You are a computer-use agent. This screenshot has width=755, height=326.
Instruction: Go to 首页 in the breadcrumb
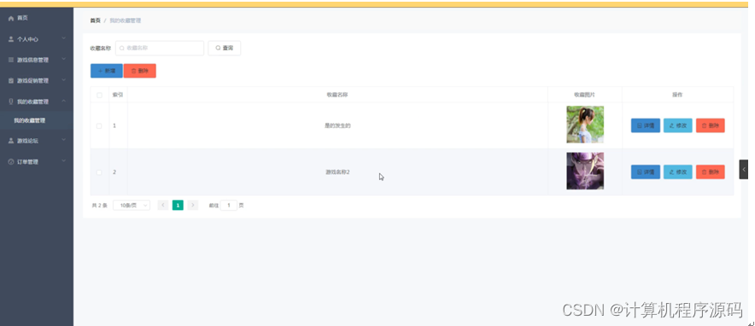coord(96,20)
